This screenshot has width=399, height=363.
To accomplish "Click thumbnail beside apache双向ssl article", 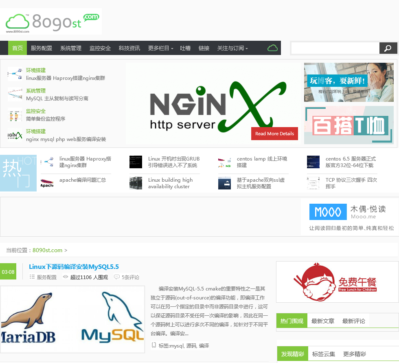I will tap(224, 183).
